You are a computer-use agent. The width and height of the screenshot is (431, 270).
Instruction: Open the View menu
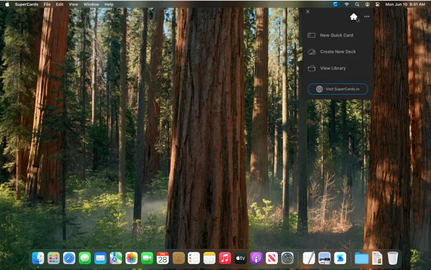click(73, 4)
